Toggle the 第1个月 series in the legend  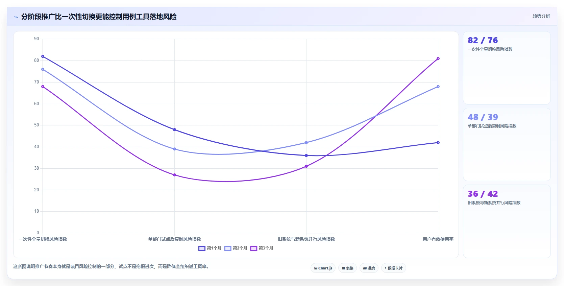click(210, 248)
